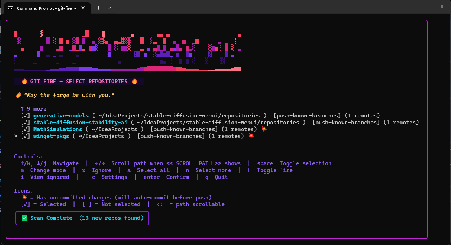
Task: Click the fire icon after SELECT REPOSITORIES text
Action: tap(135, 81)
